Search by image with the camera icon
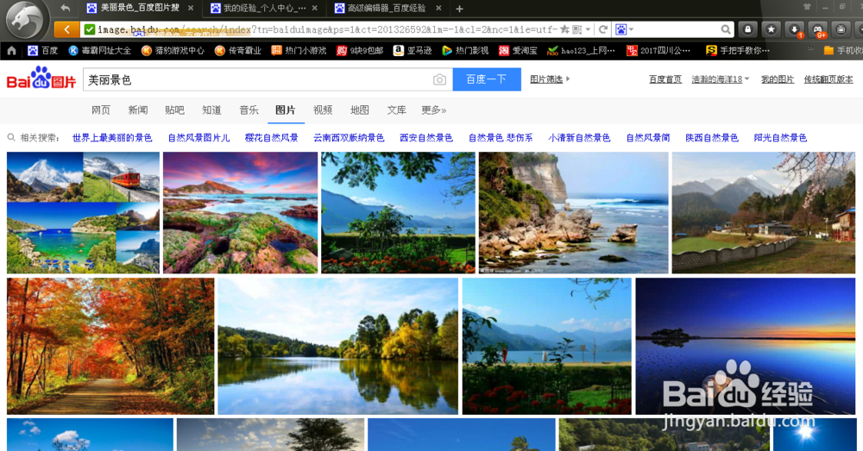This screenshot has width=863, height=451. coord(439,79)
